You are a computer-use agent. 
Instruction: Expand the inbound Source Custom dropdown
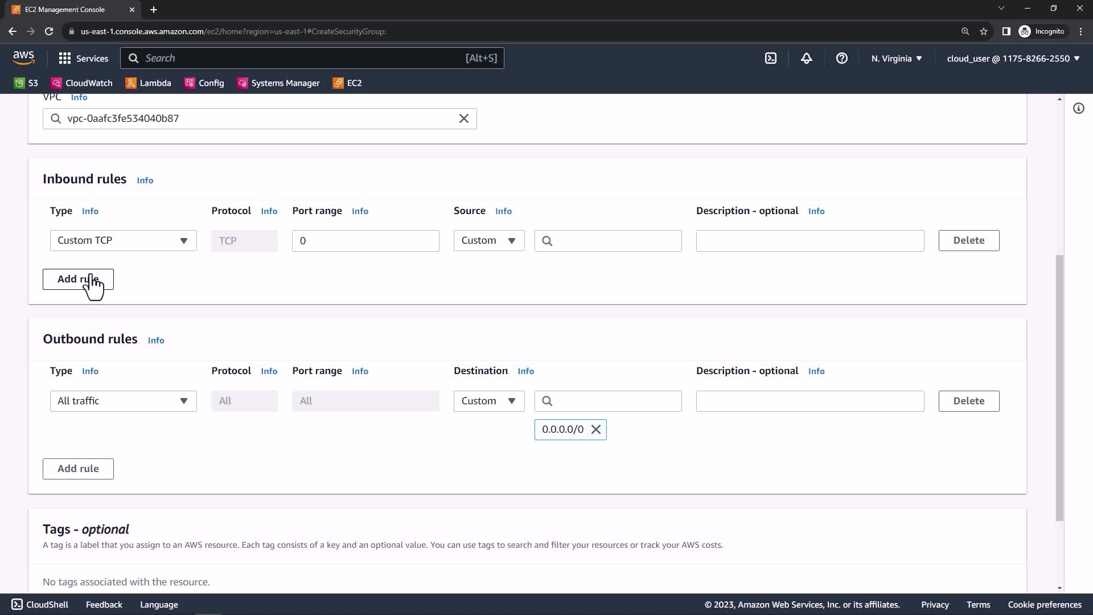[488, 240]
